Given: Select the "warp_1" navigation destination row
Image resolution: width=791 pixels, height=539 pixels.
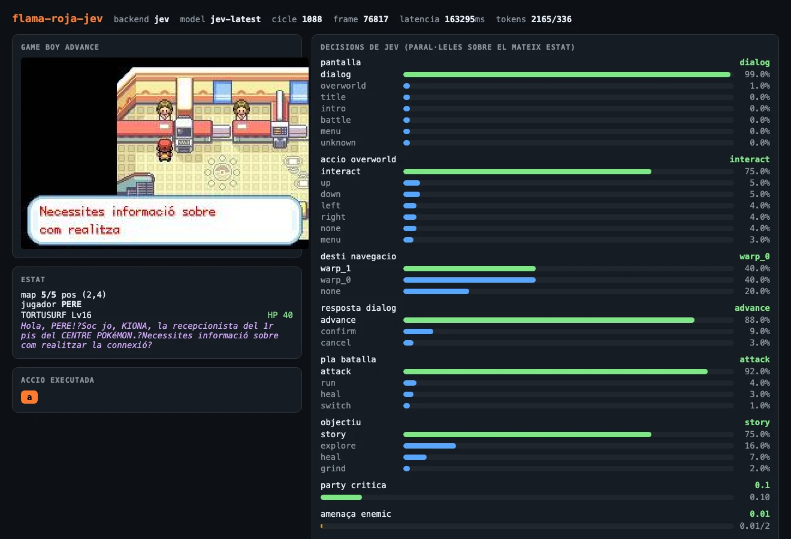Looking at the screenshot, I should point(545,268).
